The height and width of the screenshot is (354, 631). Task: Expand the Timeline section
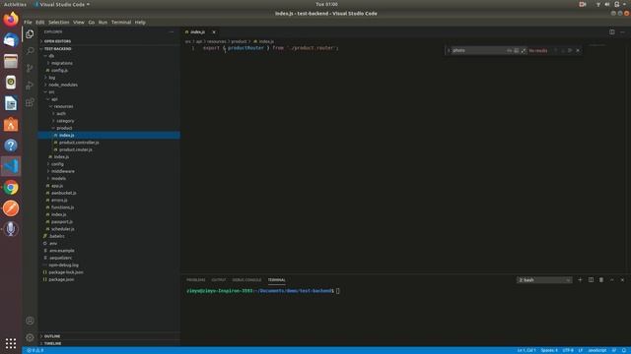[52, 343]
